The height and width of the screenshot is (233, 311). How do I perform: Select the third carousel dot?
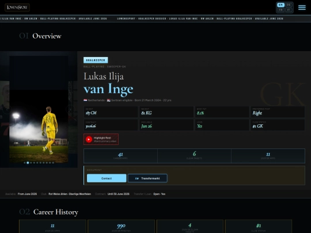(x=31, y=163)
